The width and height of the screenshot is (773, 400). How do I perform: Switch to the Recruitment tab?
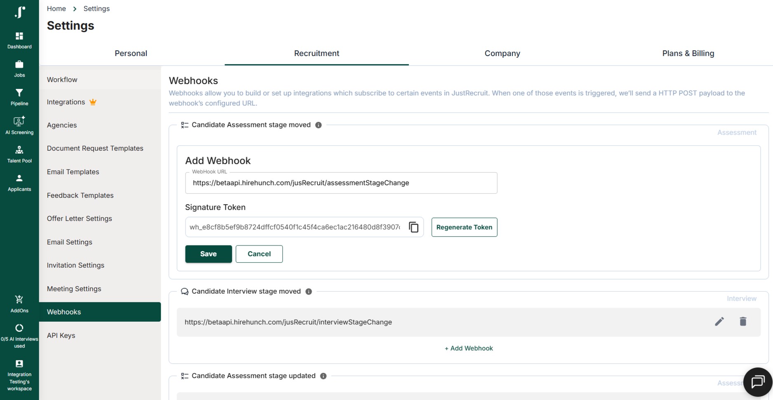(x=317, y=54)
